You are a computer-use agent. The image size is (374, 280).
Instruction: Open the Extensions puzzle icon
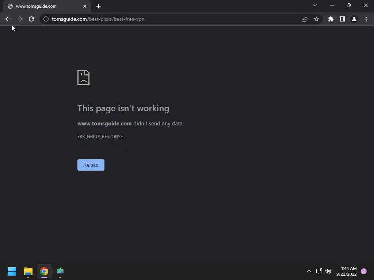331,19
